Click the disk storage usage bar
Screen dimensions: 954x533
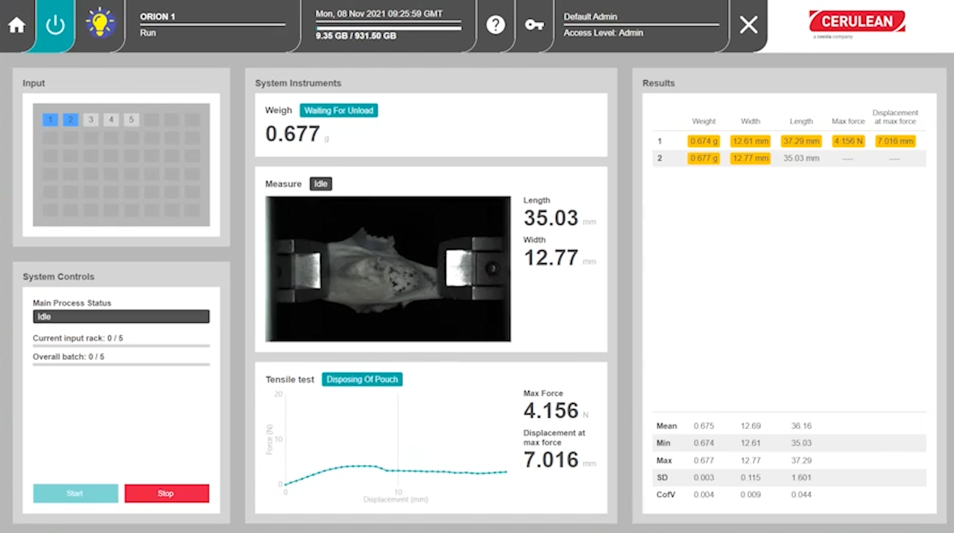(x=388, y=28)
